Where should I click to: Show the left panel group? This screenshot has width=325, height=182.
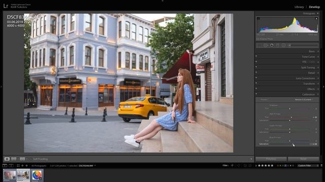[x=1, y=87]
